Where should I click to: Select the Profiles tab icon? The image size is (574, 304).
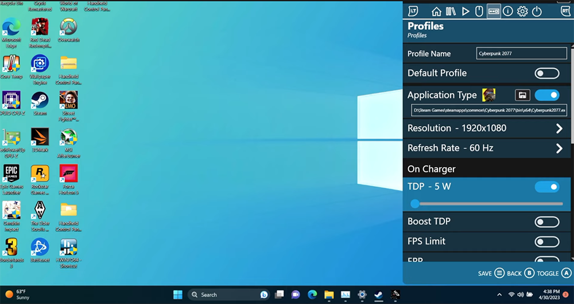point(494,11)
